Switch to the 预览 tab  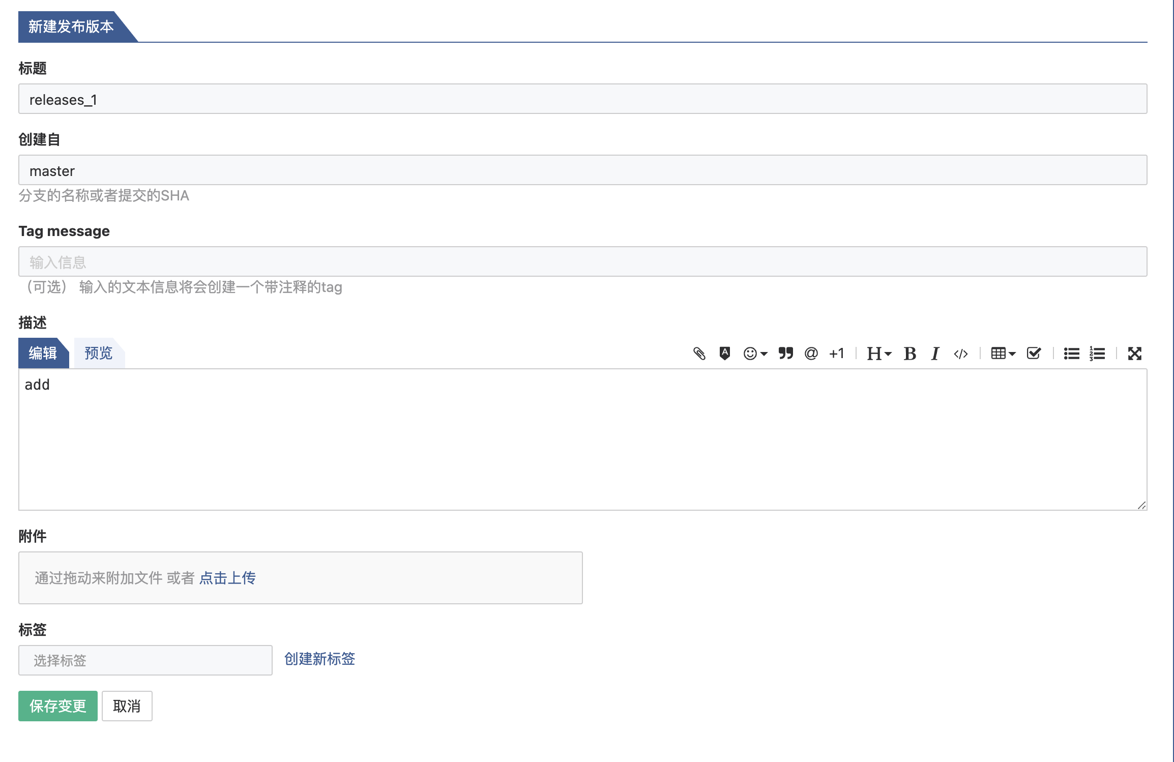(98, 353)
